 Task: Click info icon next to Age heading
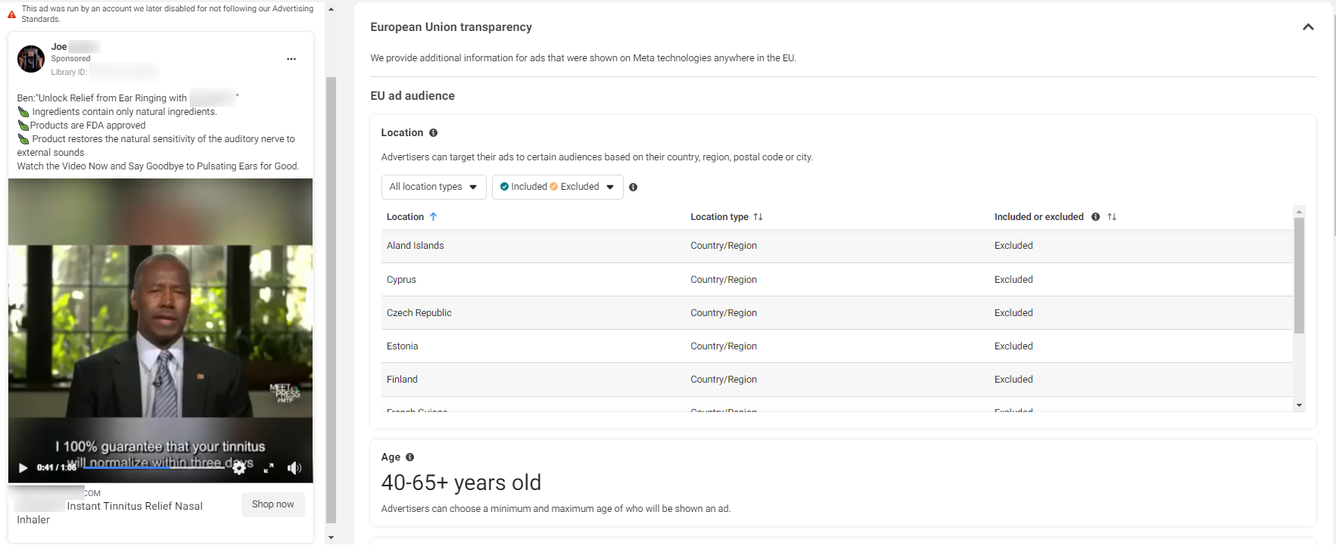point(410,457)
